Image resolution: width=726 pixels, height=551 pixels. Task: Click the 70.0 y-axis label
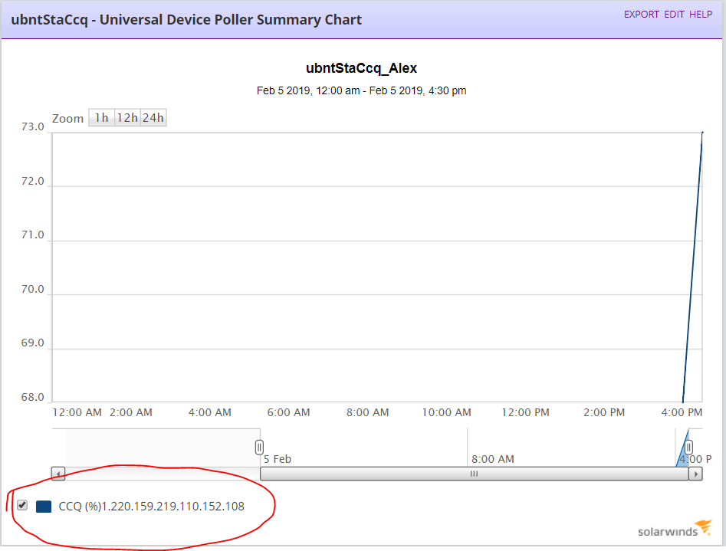tap(33, 290)
